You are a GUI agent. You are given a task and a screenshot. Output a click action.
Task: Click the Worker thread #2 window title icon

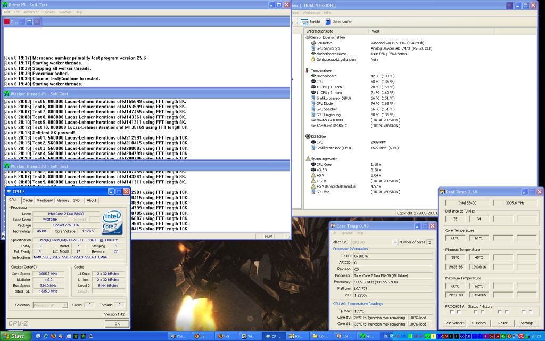pos(6,166)
